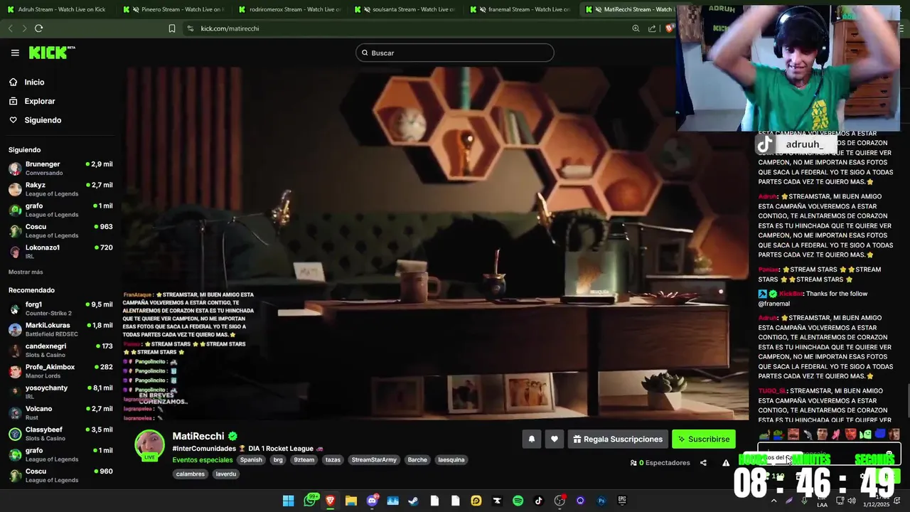
Task: Click the zoom magnifier in address bar
Action: pos(636,28)
